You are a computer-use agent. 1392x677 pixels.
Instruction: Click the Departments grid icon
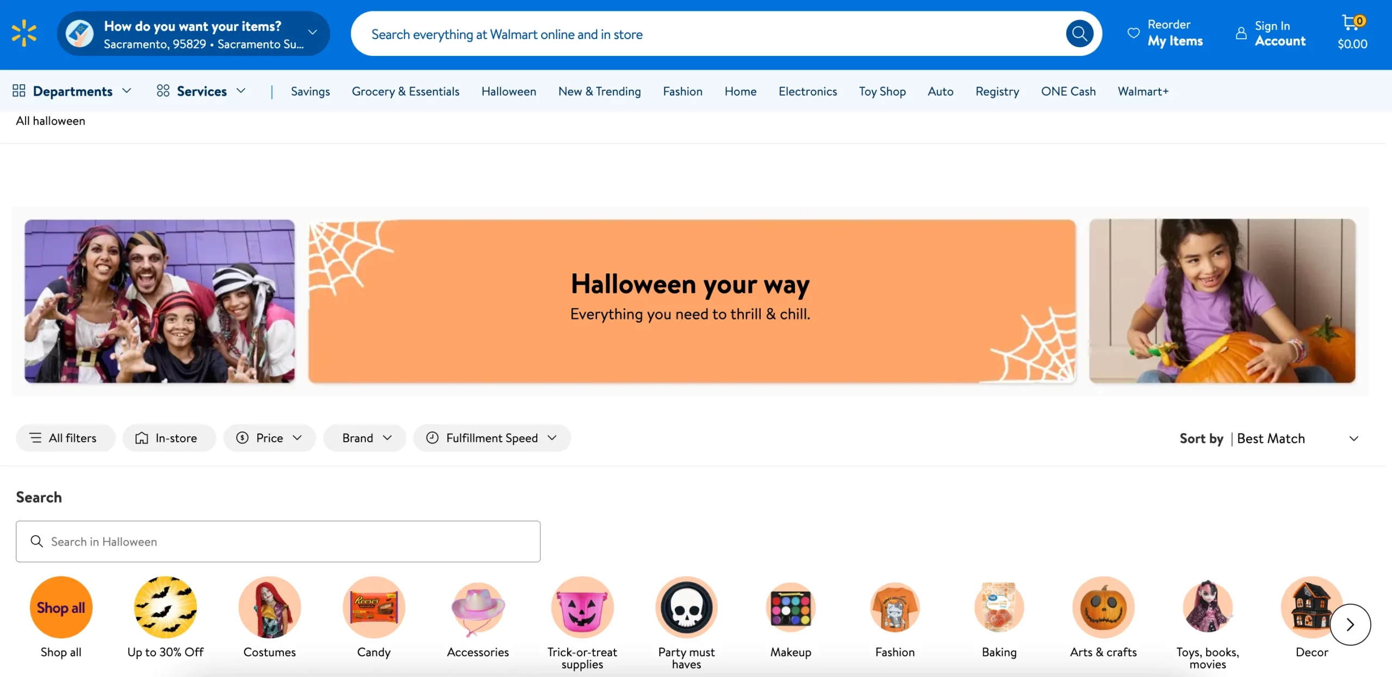point(19,91)
